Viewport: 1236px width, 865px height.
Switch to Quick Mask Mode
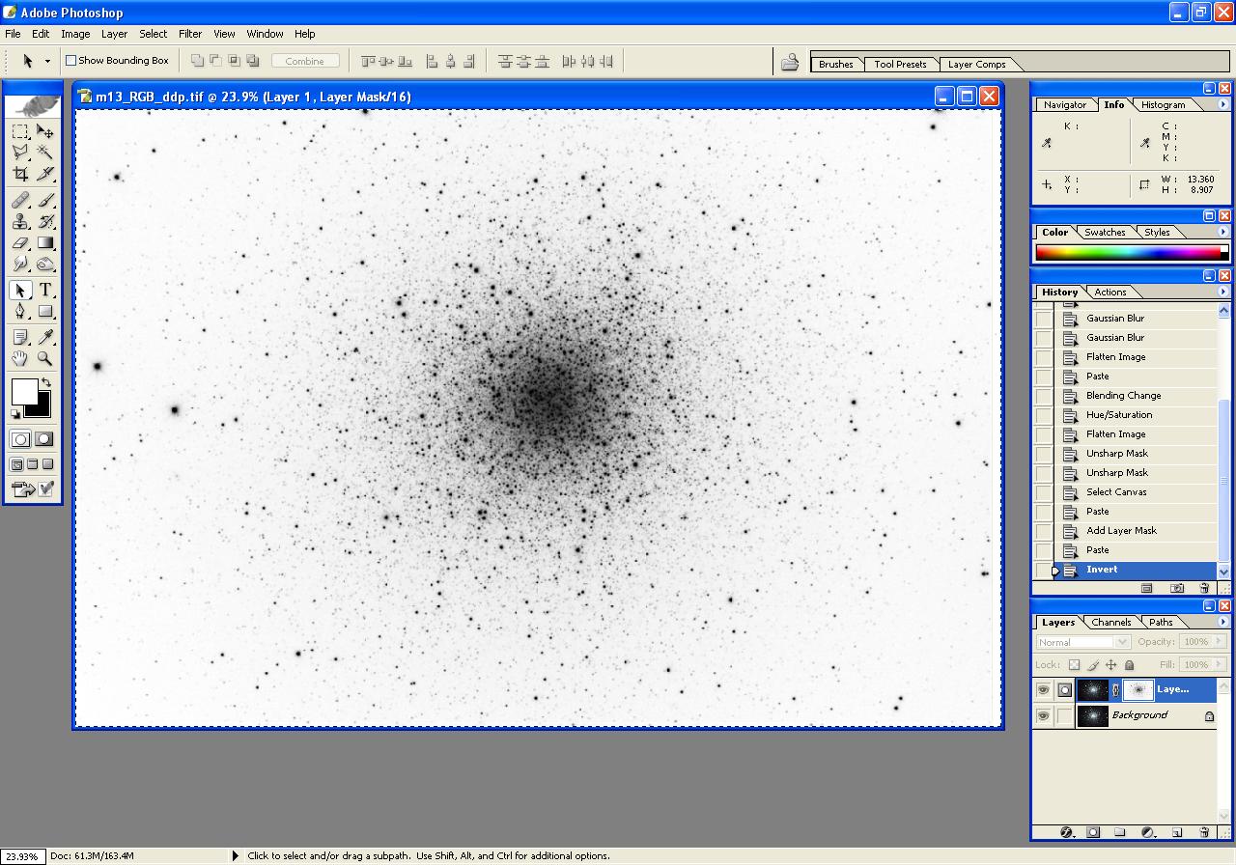[45, 439]
